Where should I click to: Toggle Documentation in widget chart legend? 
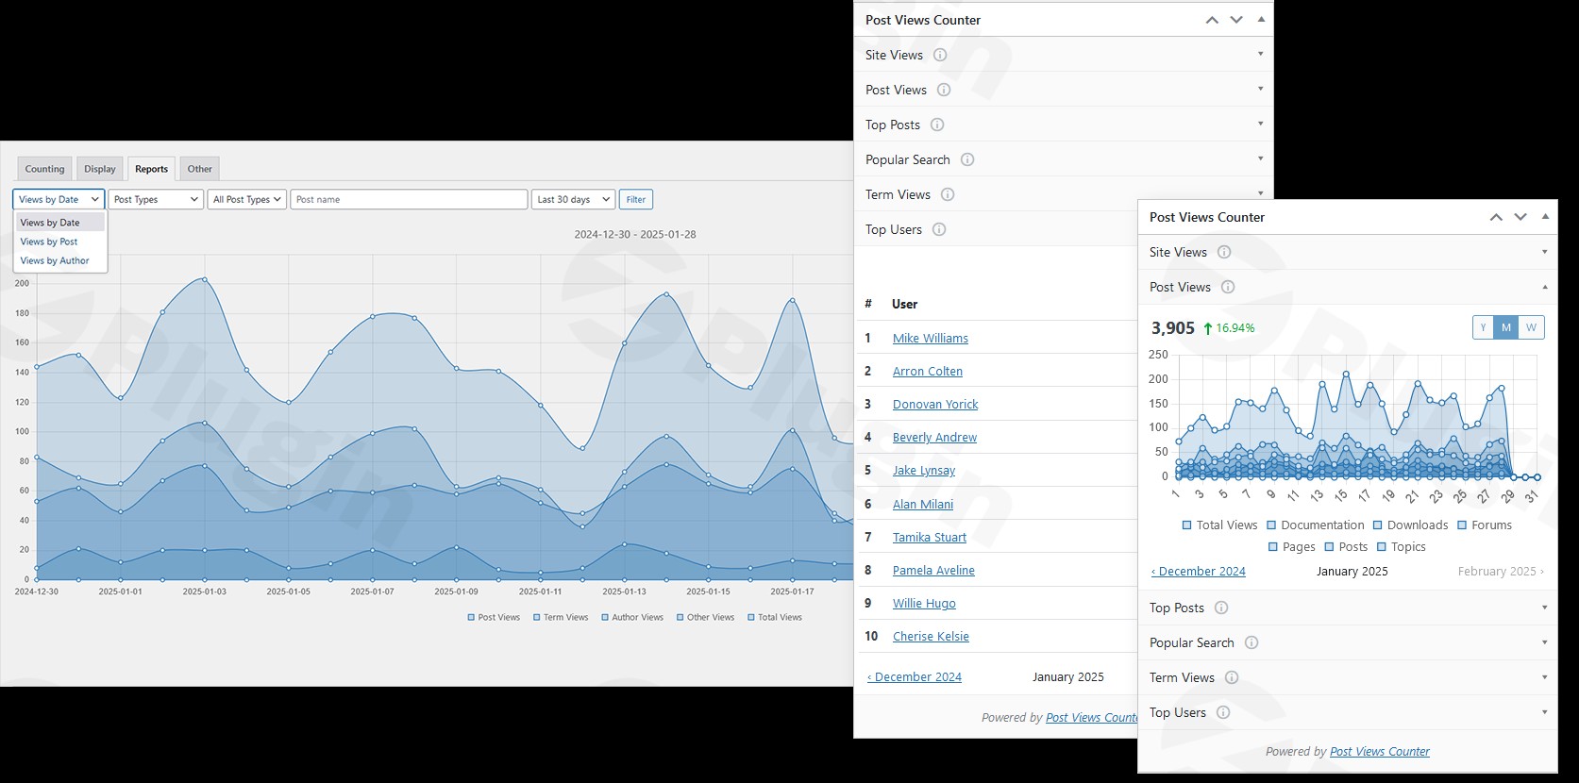tap(1316, 525)
